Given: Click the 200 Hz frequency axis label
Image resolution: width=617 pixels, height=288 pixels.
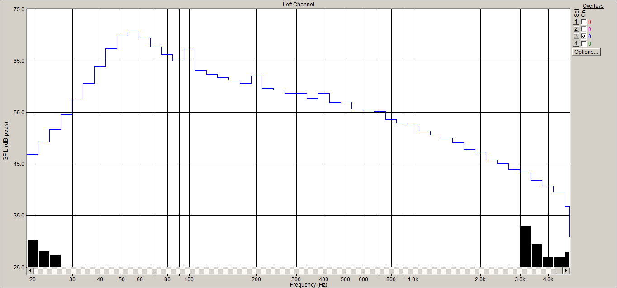Looking at the screenshot, I should tap(256, 279).
